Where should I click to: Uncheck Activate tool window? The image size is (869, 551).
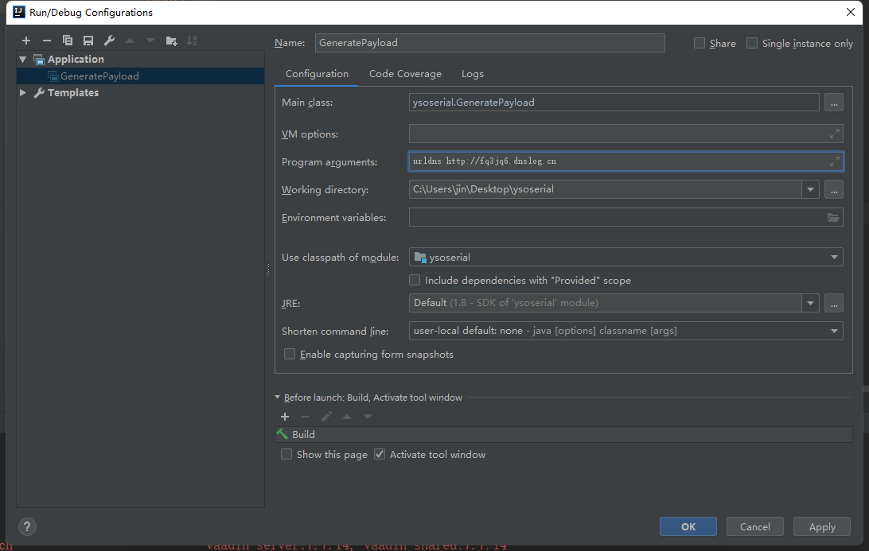click(380, 454)
